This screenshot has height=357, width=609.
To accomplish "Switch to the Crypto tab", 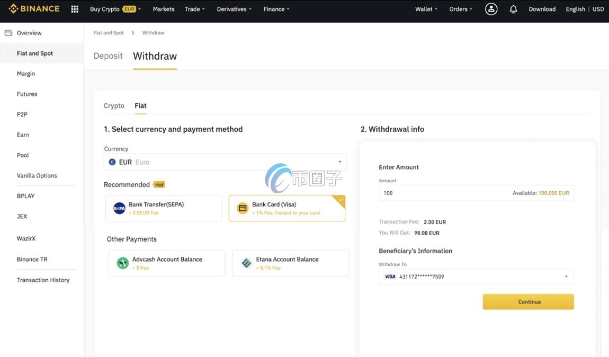I will pyautogui.click(x=114, y=106).
